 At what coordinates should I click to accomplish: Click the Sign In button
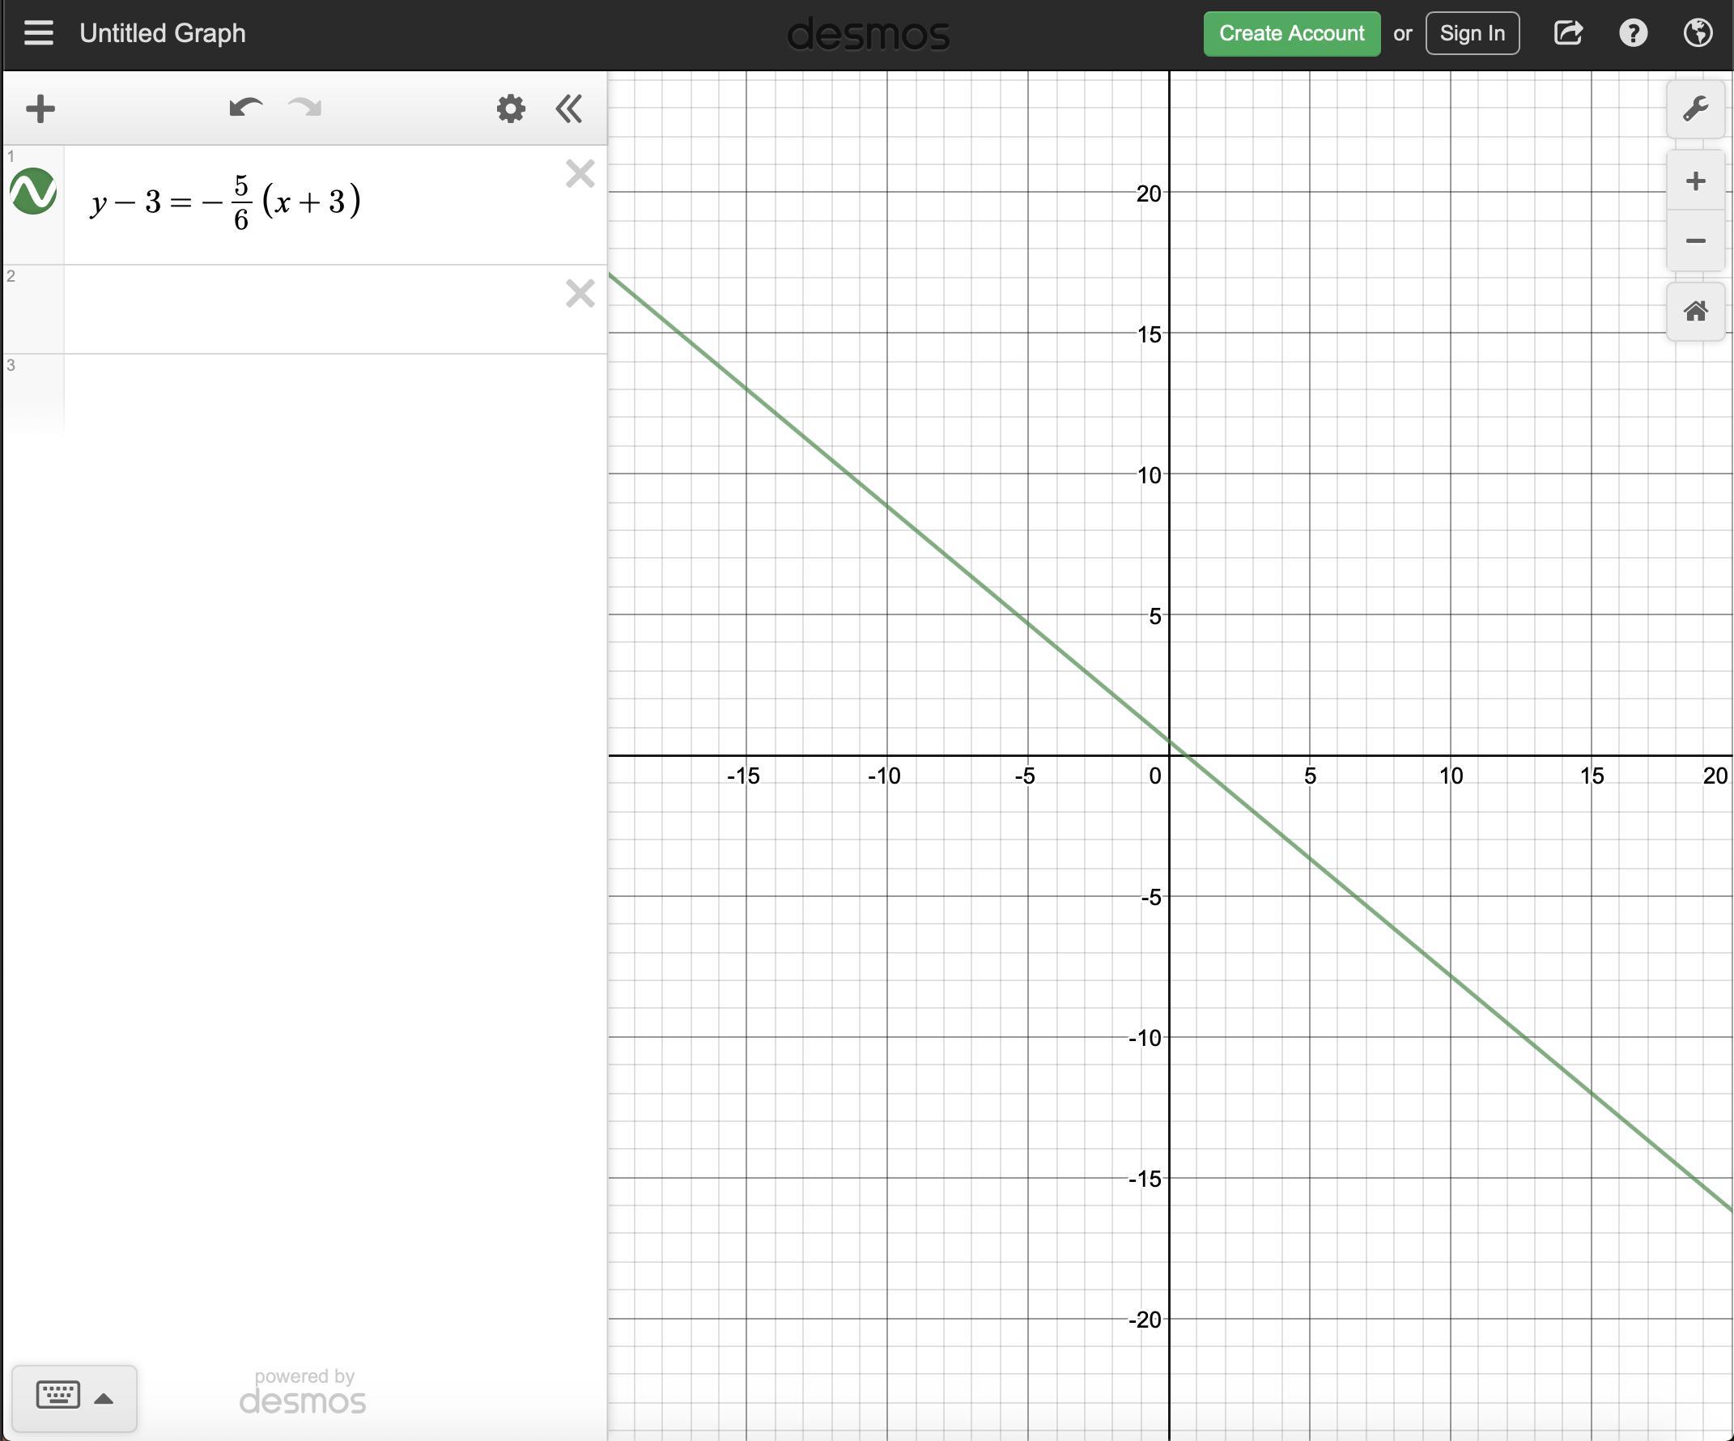(1472, 33)
